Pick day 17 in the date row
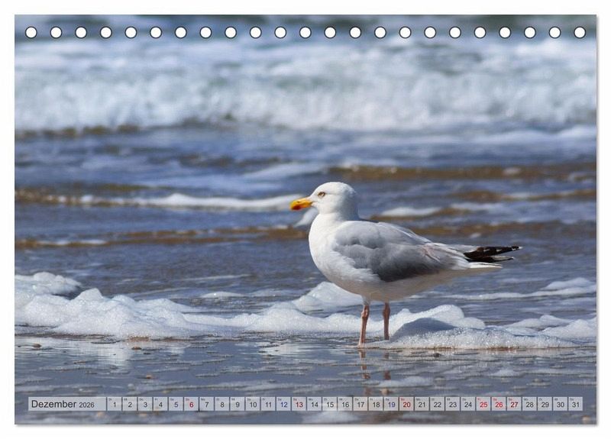The height and width of the screenshot is (439, 611). (360, 404)
